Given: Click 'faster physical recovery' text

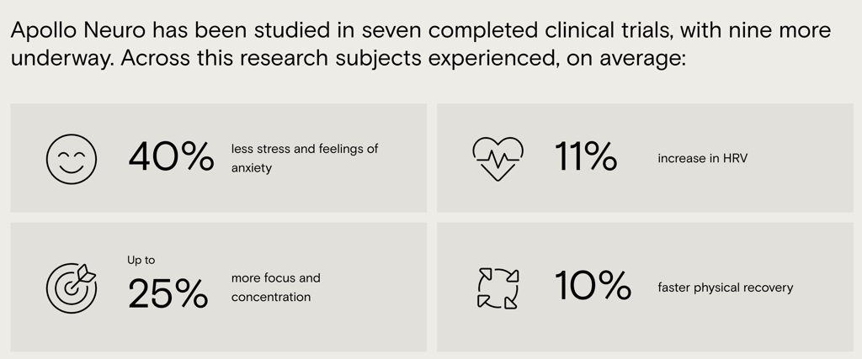Looking at the screenshot, I should (725, 288).
